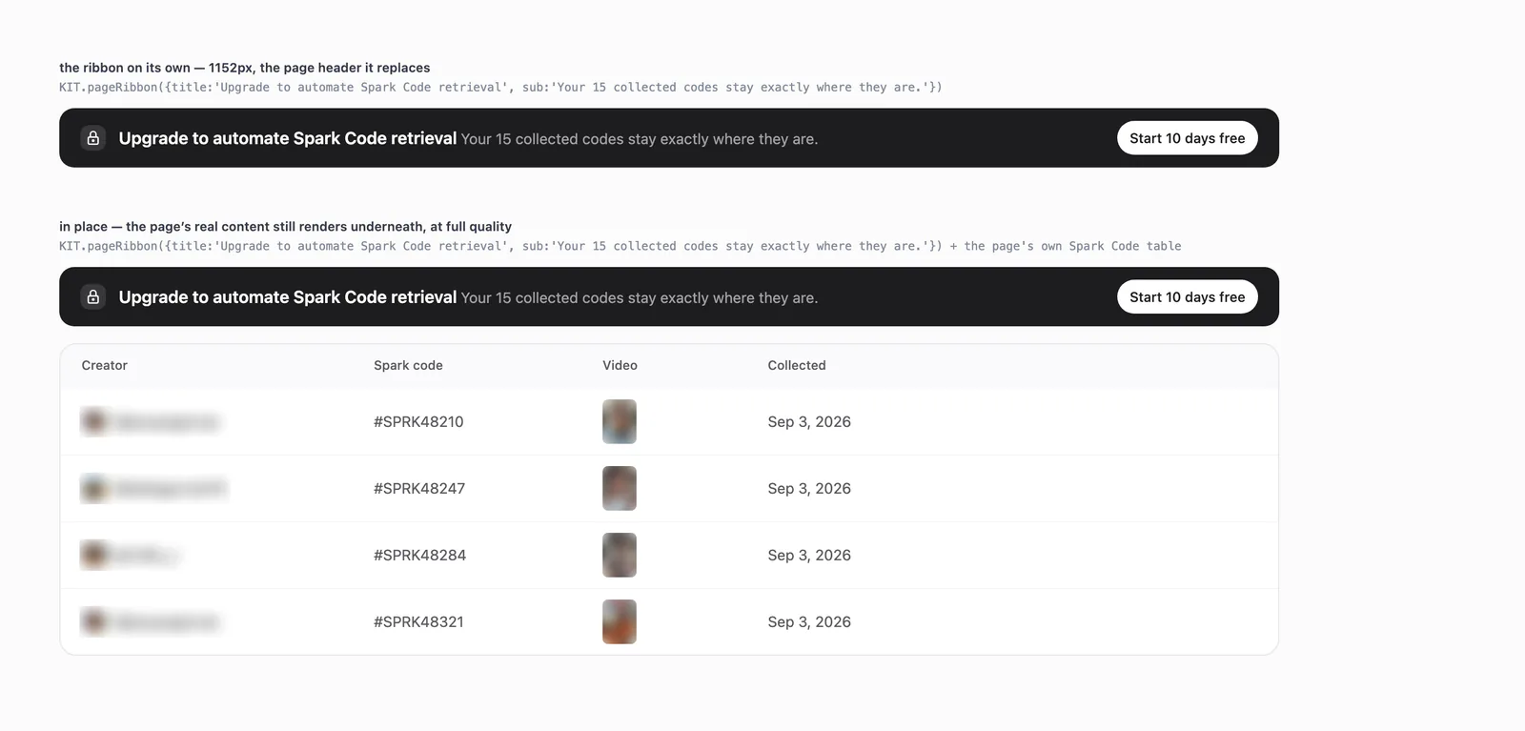Click the lock icon in the ribbon above the table
The image size is (1525, 731).
click(x=93, y=297)
